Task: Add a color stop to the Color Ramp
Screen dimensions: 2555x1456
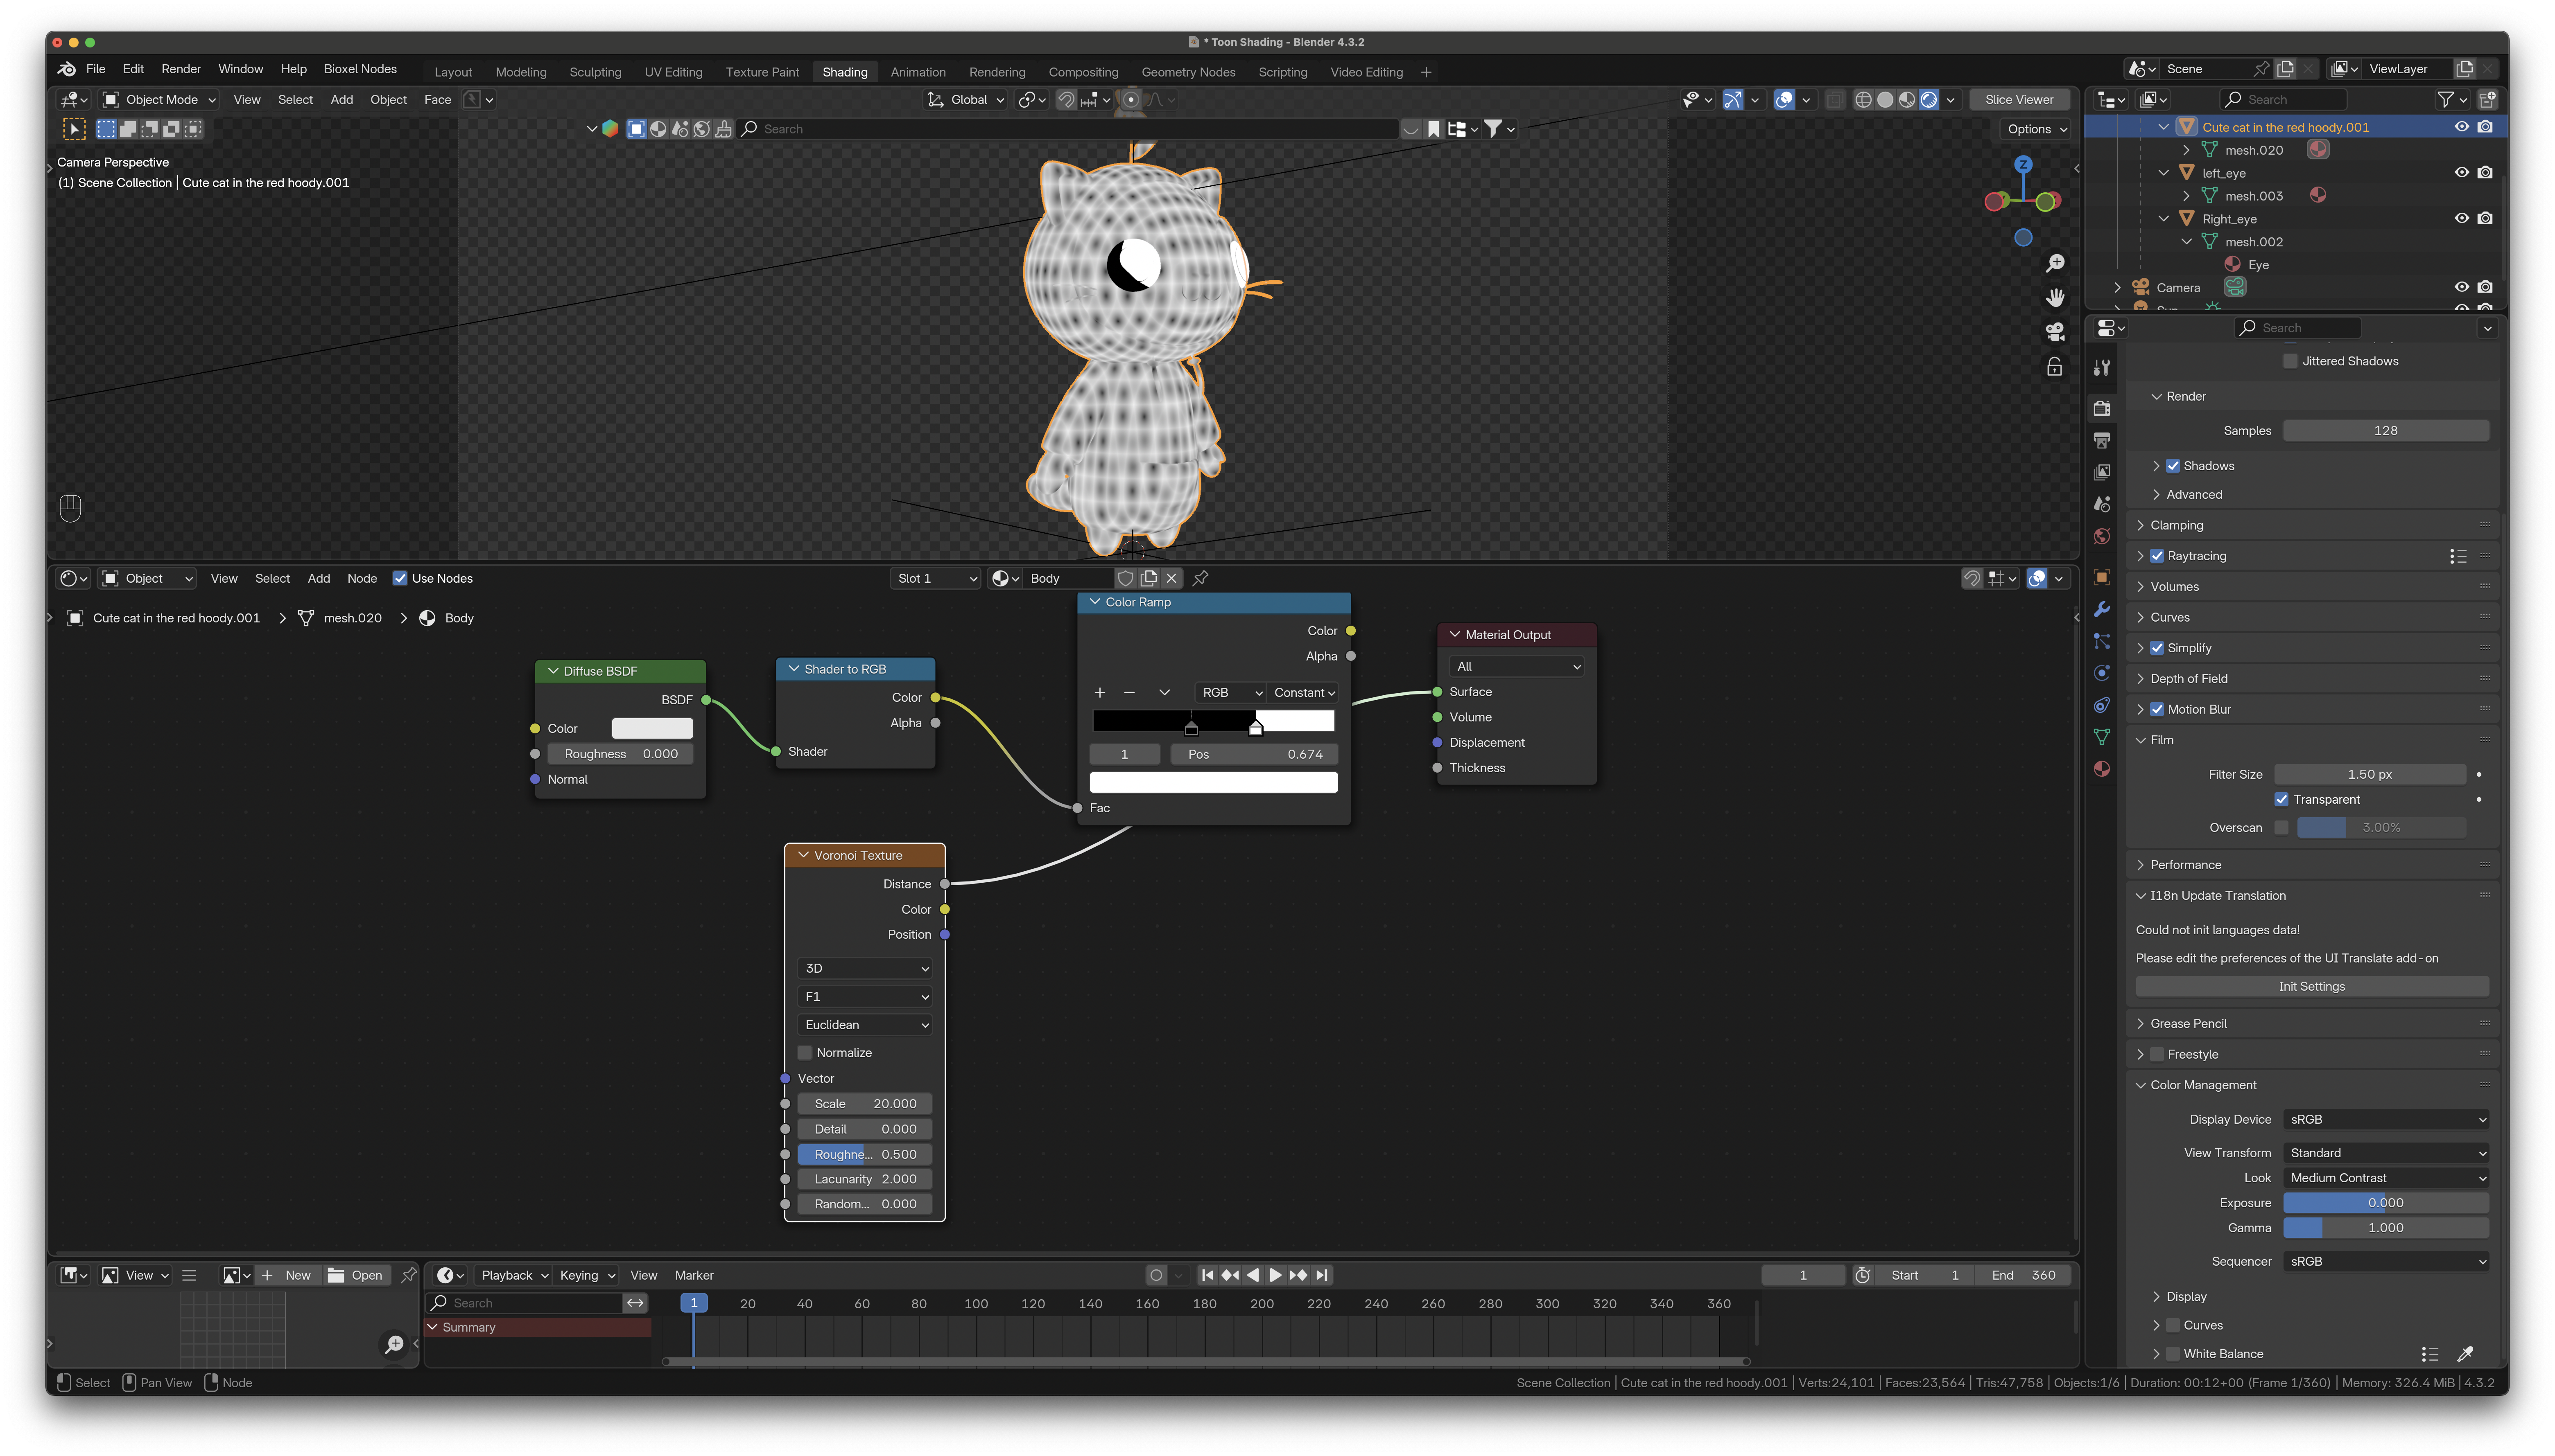Action: [1099, 692]
